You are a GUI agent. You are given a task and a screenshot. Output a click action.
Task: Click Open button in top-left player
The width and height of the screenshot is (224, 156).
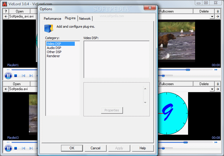pos(20,11)
